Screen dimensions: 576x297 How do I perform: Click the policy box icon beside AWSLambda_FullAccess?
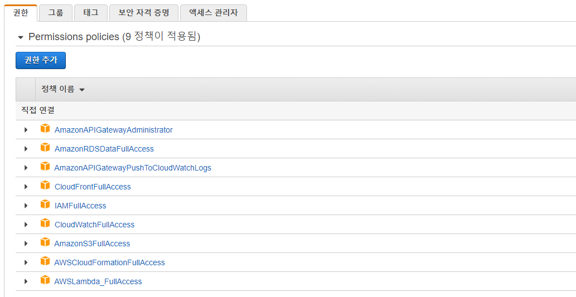click(x=45, y=280)
